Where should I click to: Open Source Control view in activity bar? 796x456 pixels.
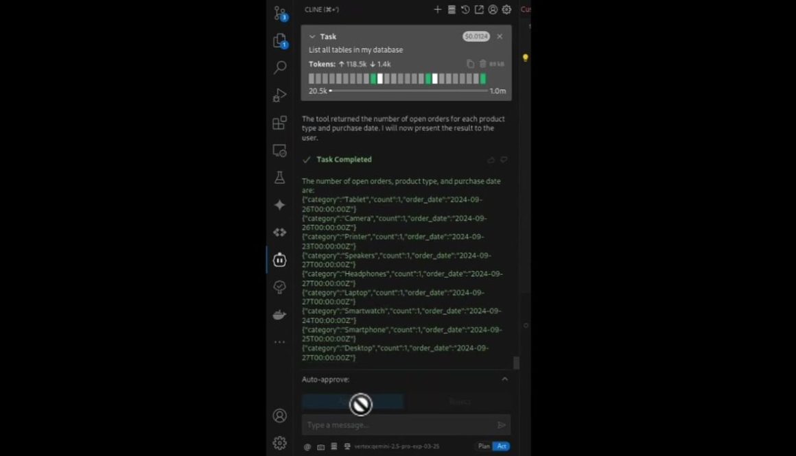280,13
